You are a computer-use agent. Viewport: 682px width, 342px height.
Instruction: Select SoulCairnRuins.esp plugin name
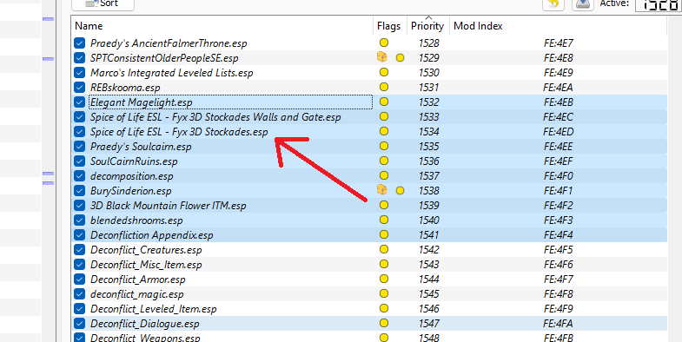coord(134,161)
